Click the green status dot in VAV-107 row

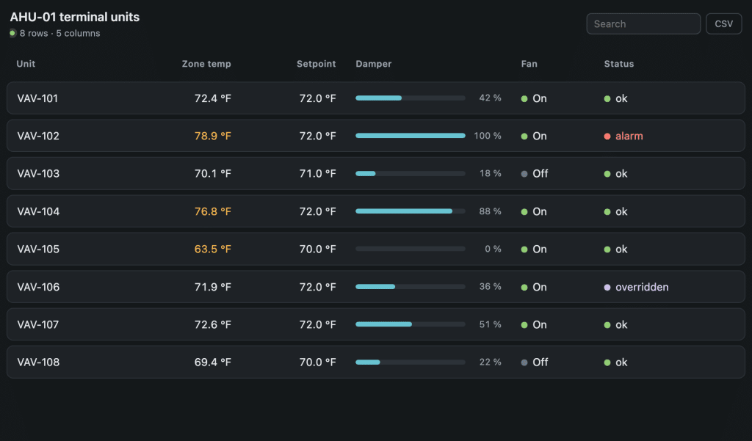(x=607, y=325)
